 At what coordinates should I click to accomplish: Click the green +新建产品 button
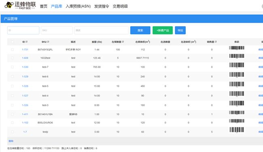(x=163, y=30)
